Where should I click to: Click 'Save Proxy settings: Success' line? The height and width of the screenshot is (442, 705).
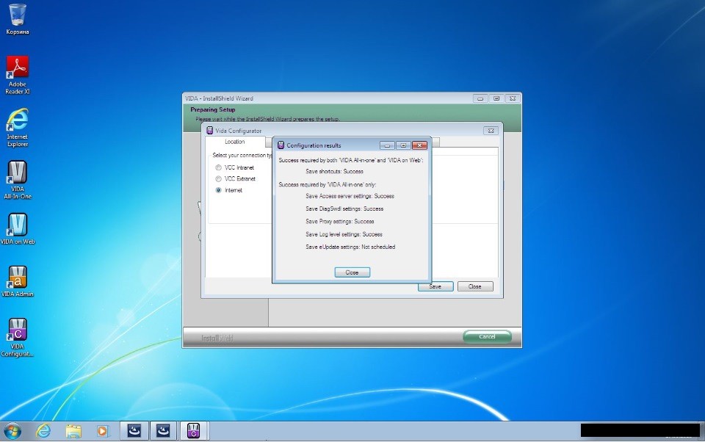click(x=340, y=221)
